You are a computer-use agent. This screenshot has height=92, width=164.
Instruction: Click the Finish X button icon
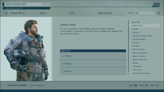tap(157, 85)
